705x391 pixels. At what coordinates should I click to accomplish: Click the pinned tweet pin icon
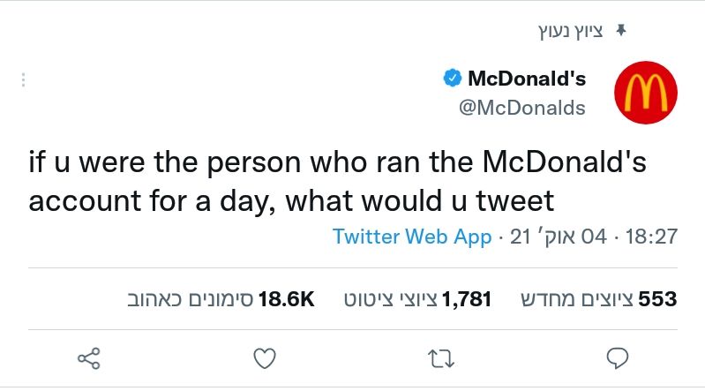coord(620,32)
